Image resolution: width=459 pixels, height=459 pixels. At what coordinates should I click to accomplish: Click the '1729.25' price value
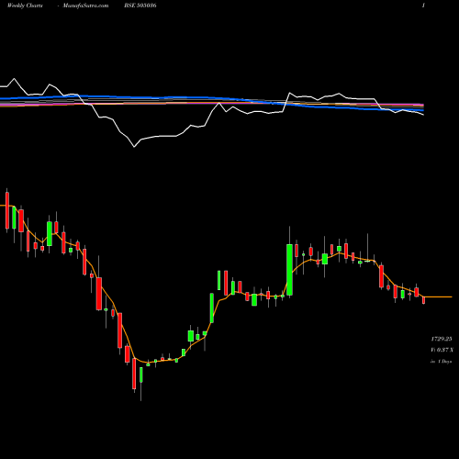click(442, 339)
